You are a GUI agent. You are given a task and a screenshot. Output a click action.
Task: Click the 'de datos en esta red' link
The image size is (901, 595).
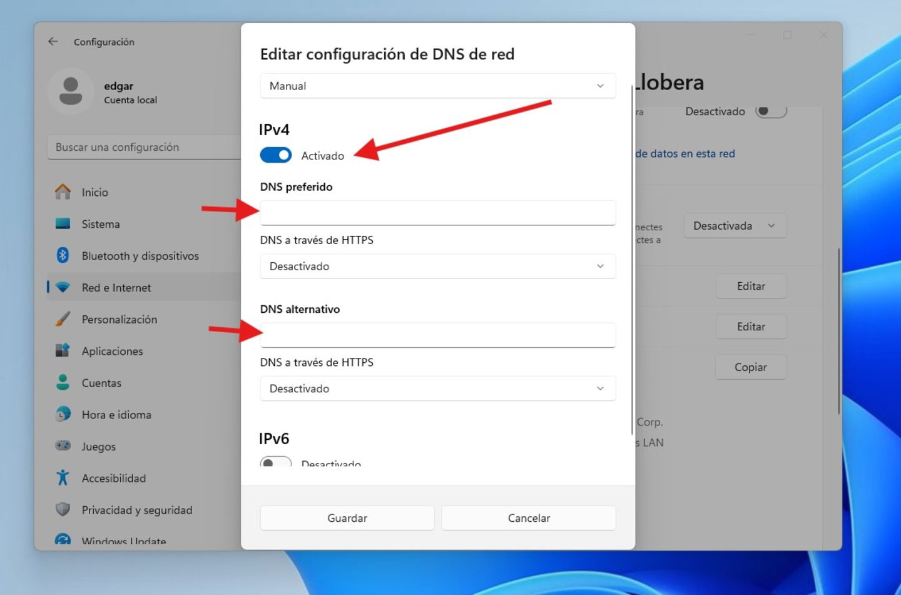685,153
